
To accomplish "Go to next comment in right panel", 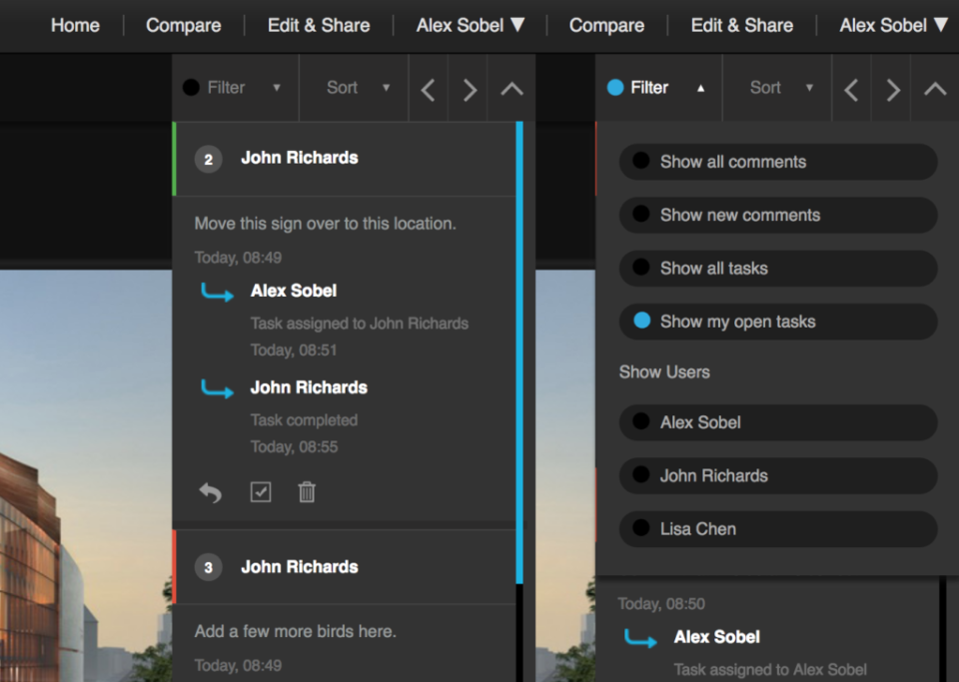I will coord(892,90).
